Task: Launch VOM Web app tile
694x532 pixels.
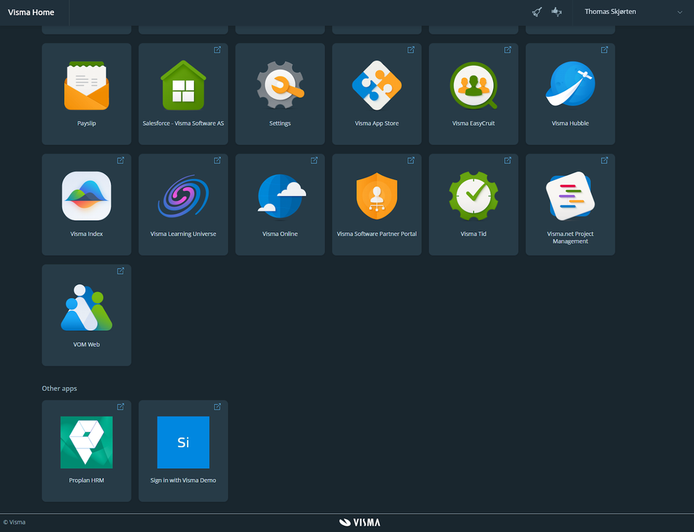Action: tap(86, 315)
